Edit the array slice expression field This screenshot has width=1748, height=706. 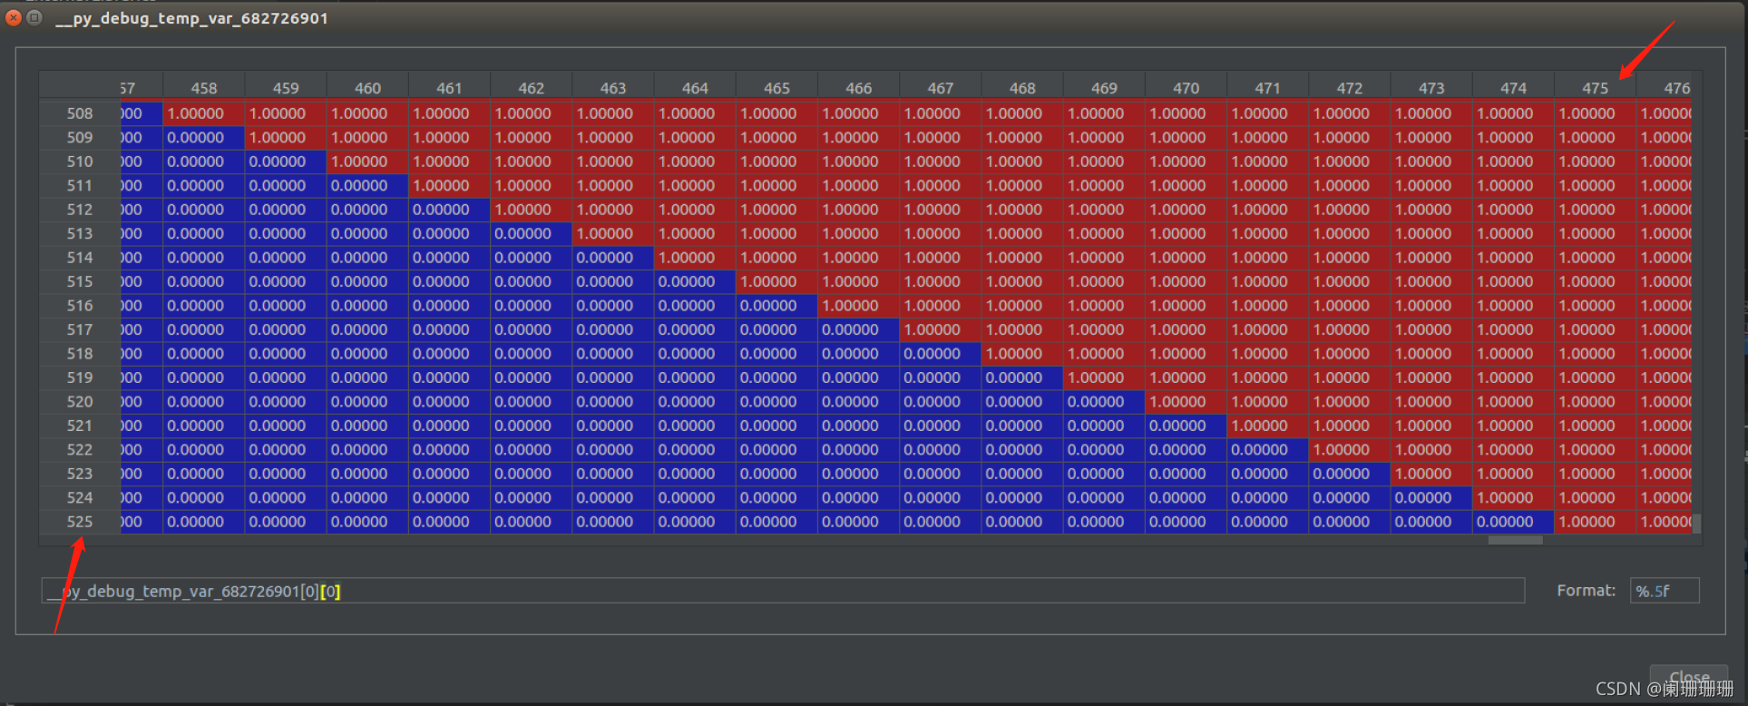pos(783,591)
